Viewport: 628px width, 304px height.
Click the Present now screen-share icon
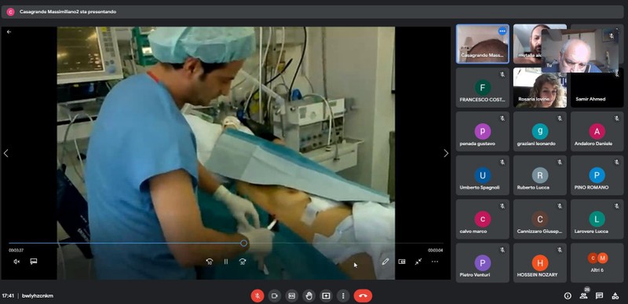click(x=326, y=296)
